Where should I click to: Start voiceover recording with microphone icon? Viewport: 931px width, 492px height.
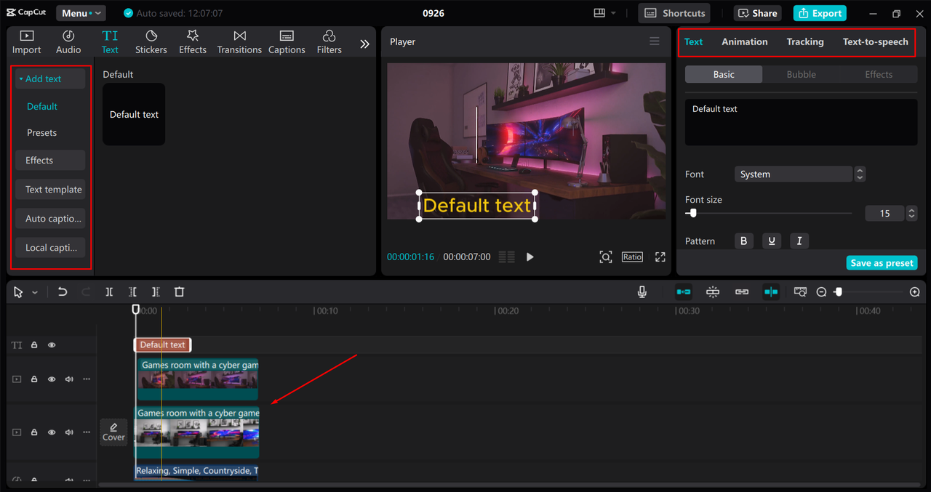tap(642, 291)
